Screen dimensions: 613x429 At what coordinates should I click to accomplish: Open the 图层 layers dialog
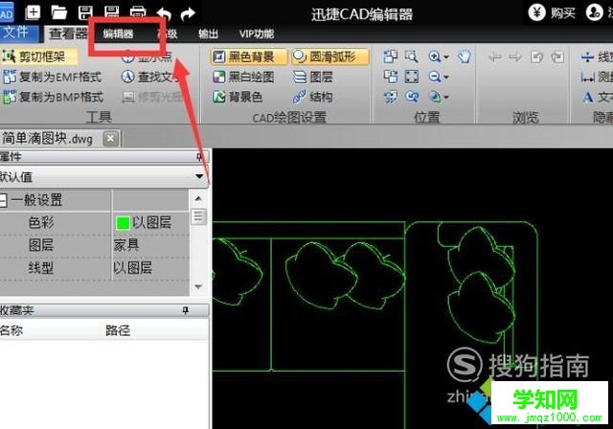pyautogui.click(x=313, y=77)
